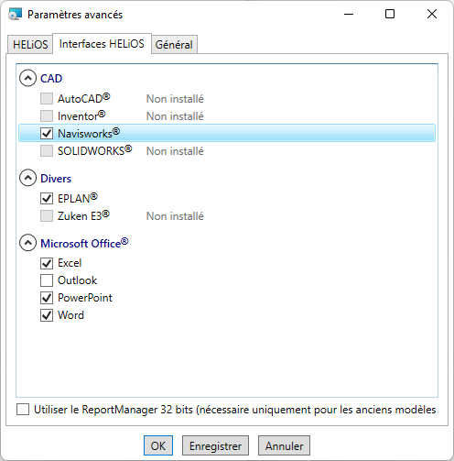Click the Paramètres avancés window icon

tap(15, 15)
